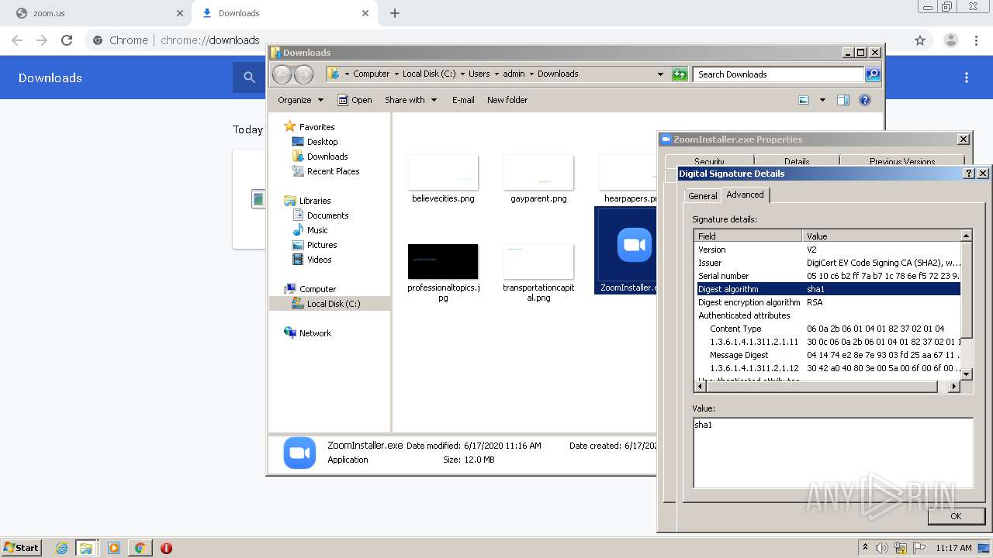Open the Windows Start menu
The width and height of the screenshot is (993, 558).
point(21,547)
